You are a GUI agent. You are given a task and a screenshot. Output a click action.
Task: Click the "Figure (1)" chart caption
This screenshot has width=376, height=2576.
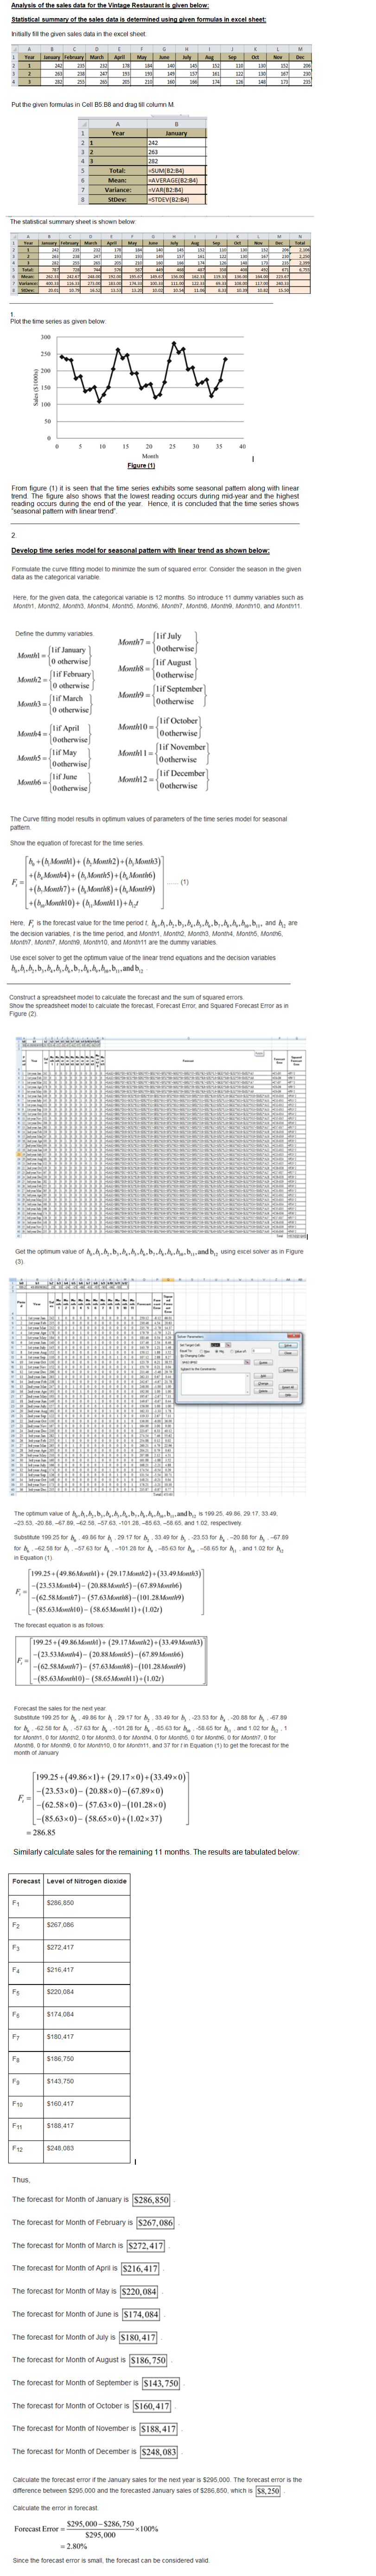142,465
